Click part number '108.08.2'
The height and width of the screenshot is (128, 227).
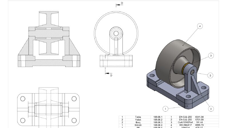coord(158,120)
